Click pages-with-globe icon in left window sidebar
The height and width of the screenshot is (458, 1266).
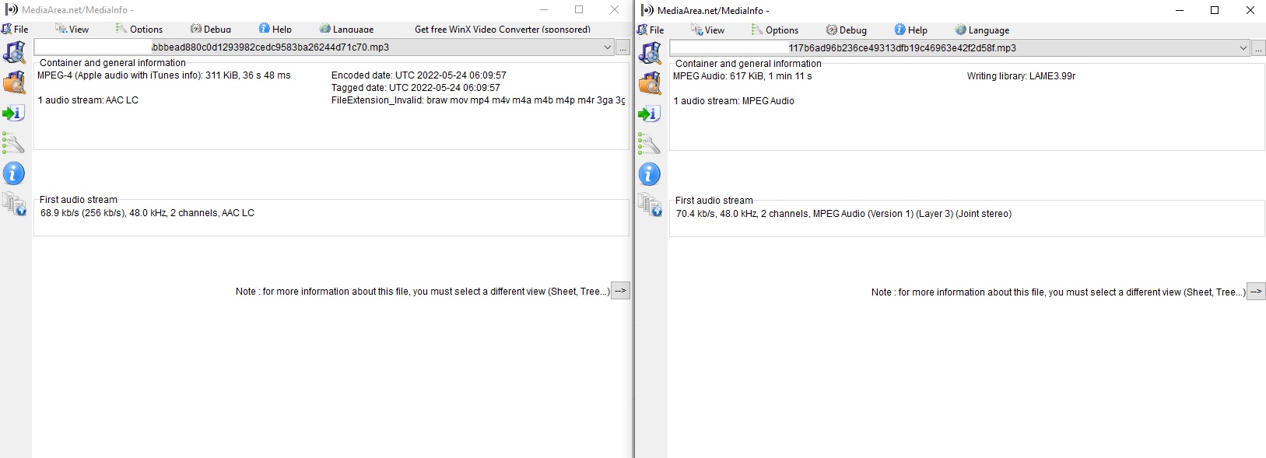14,204
